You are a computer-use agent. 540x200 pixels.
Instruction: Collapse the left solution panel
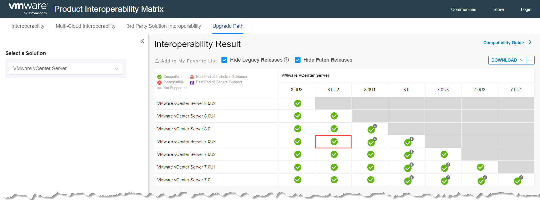142,41
